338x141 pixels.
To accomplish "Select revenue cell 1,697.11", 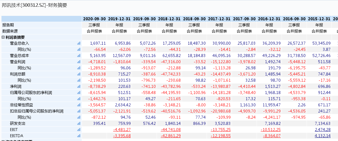I will pyautogui.click(x=94, y=43).
